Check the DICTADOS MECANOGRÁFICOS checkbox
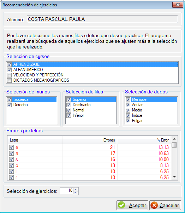Screen dimensions: 185x213 pyautogui.click(x=9, y=80)
